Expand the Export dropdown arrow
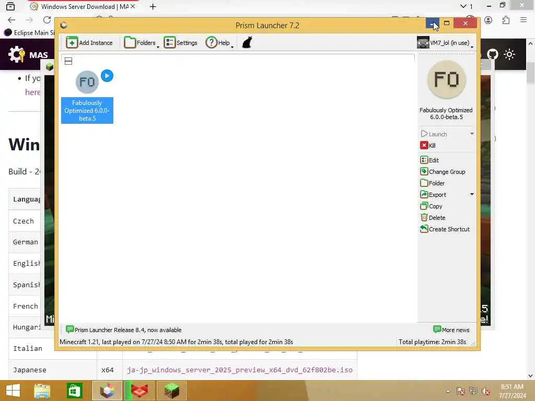This screenshot has height=401, width=535. click(472, 194)
